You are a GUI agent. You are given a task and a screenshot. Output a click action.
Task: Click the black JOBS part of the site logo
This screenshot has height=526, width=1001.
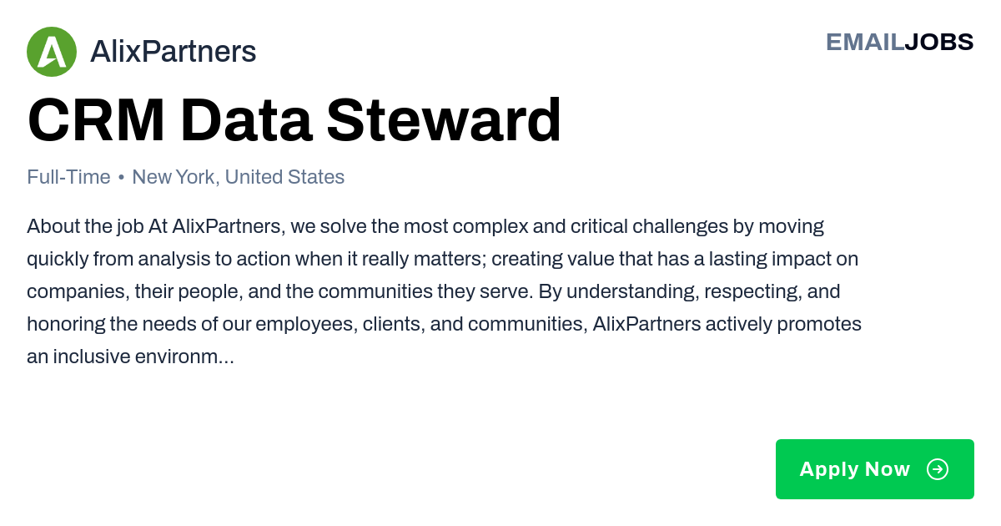[x=939, y=42]
